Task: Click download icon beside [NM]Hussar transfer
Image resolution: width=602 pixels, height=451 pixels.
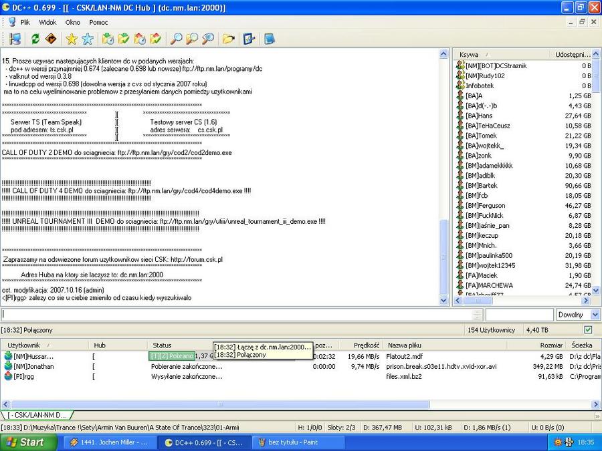Action: tap(8, 356)
